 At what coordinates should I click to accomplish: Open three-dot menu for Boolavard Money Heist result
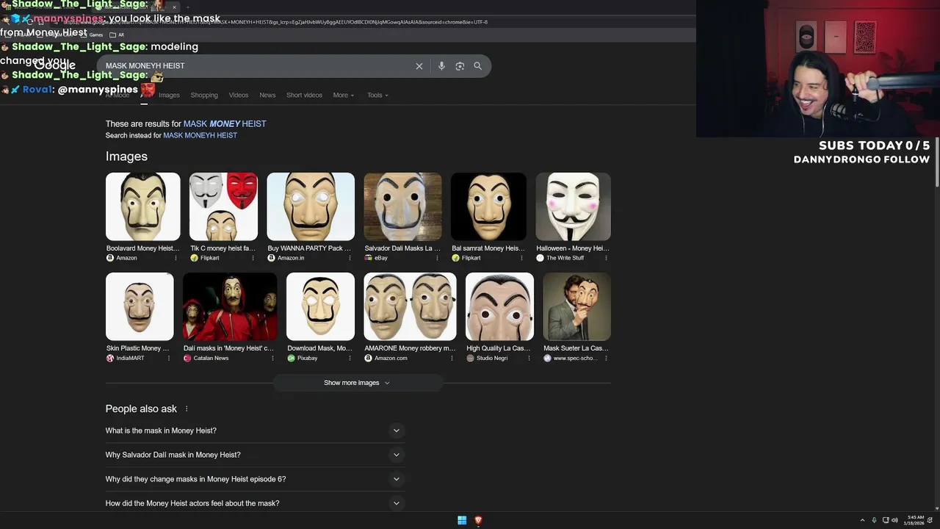(x=176, y=258)
